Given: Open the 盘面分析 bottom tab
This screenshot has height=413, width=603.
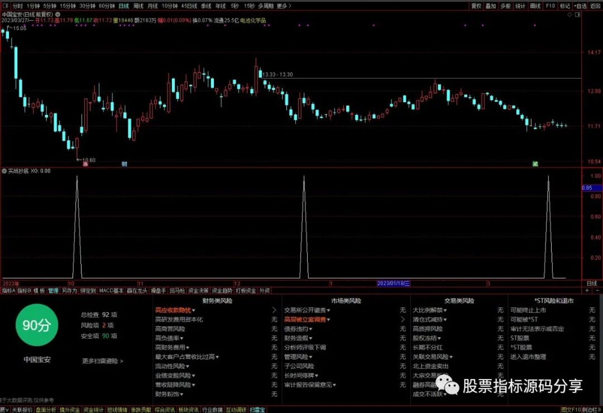Looking at the screenshot, I should coord(46,410).
